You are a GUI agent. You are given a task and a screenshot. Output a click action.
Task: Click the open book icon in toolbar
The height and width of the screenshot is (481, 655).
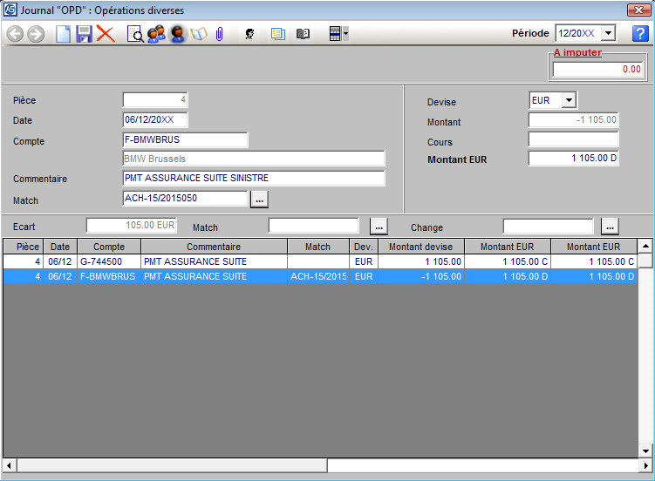(303, 34)
